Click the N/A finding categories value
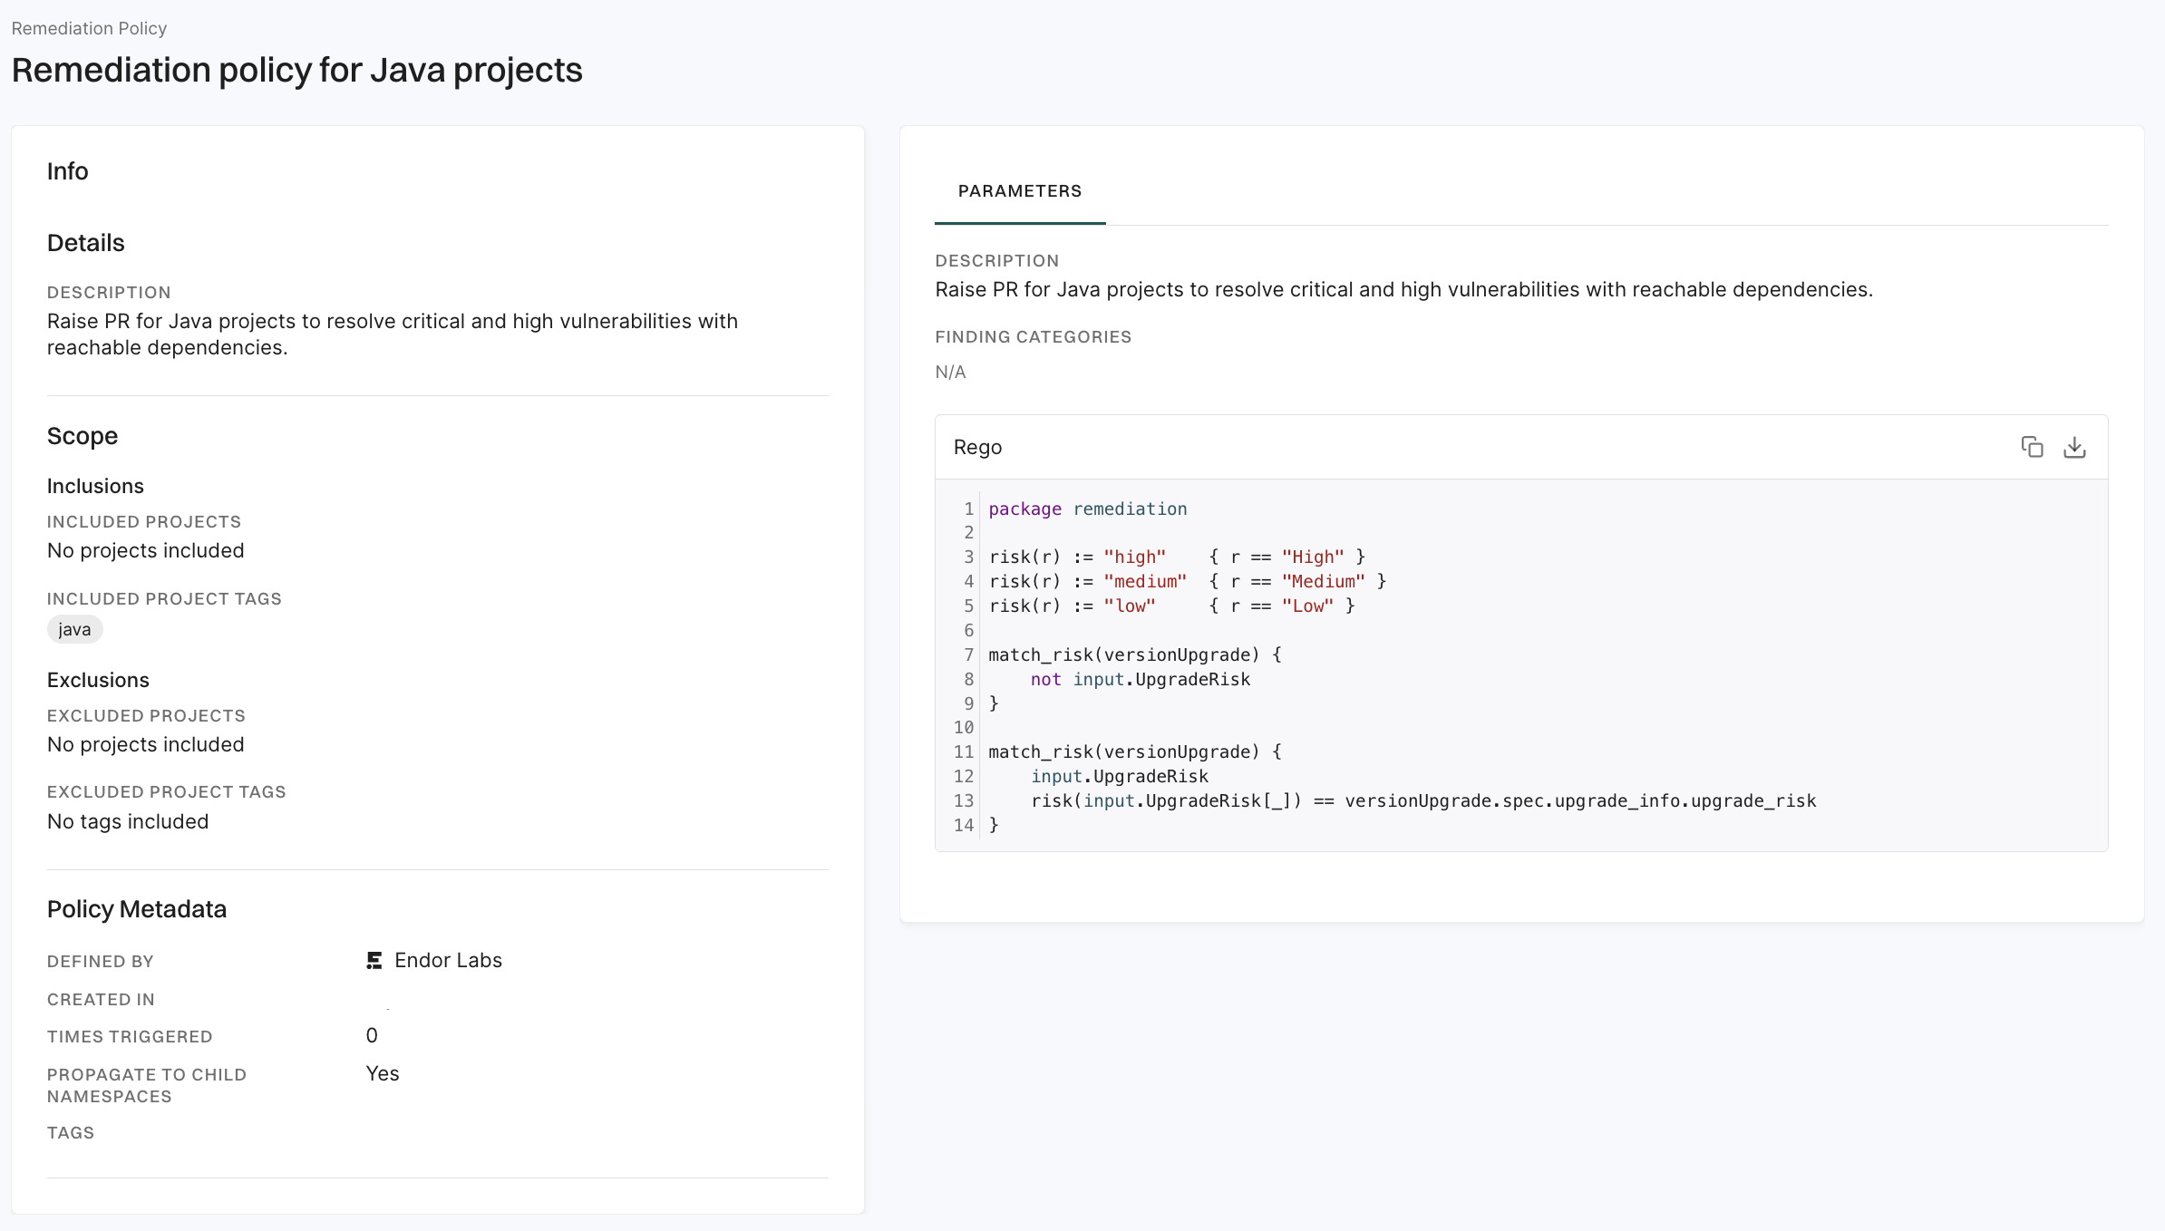The image size is (2165, 1231). (950, 372)
